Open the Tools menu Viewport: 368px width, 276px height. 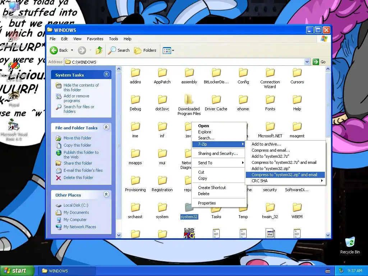click(113, 39)
